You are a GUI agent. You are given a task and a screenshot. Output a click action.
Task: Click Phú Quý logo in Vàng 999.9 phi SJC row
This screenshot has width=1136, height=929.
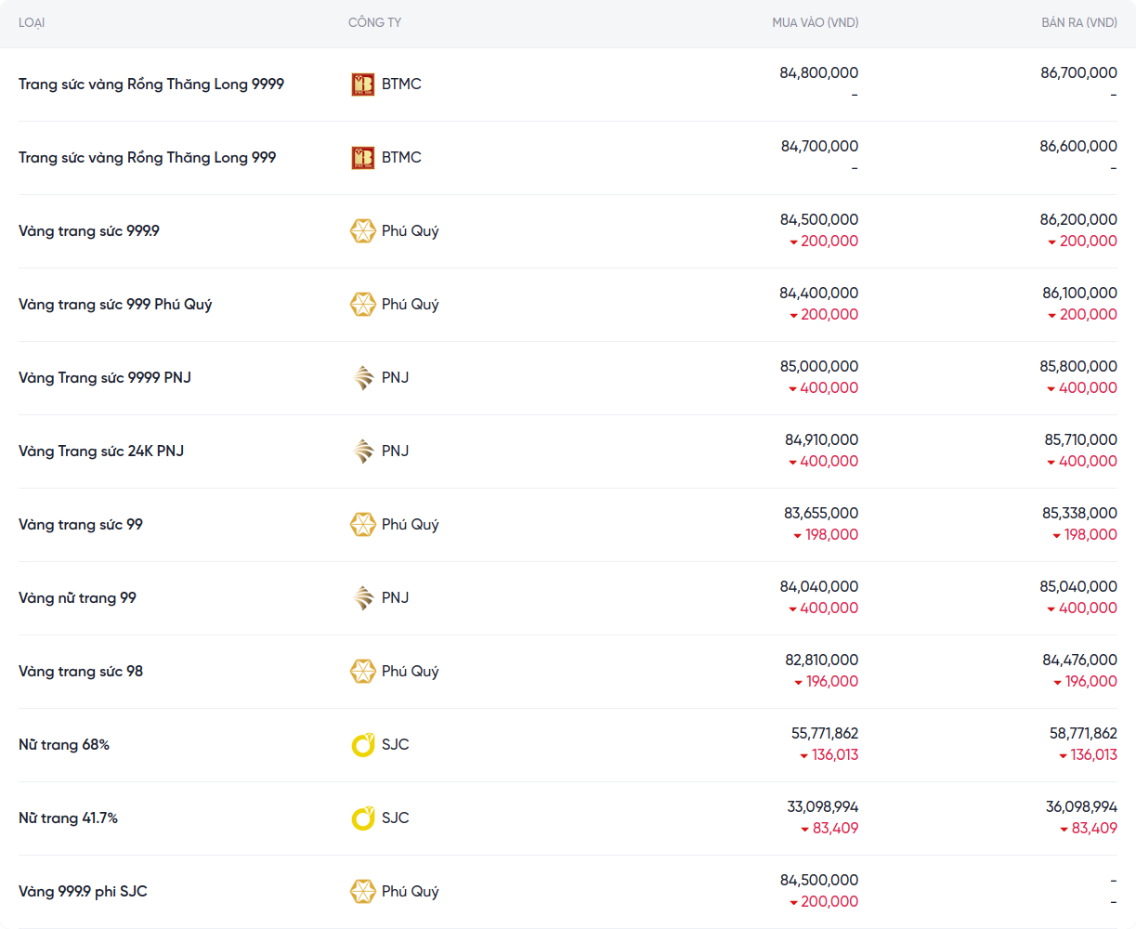point(362,892)
